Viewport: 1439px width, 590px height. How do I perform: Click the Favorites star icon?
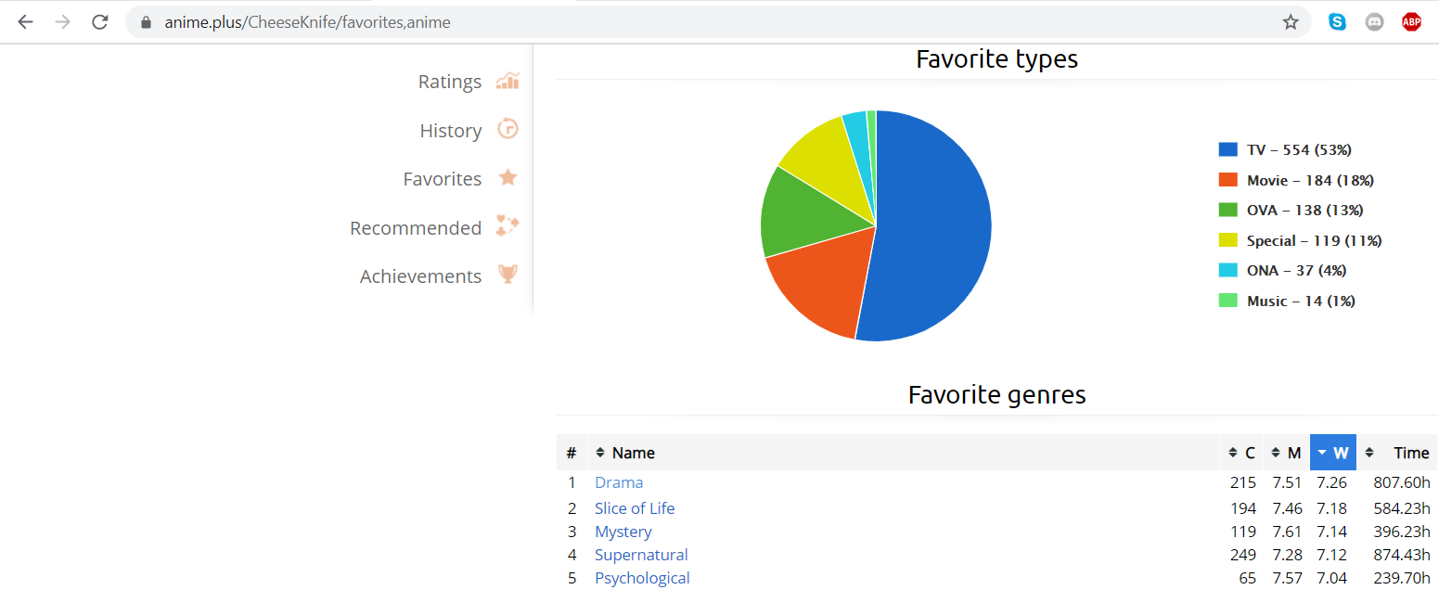pos(508,177)
